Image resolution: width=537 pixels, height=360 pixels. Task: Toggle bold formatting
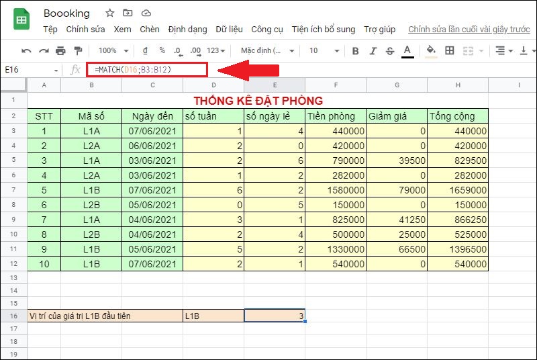(x=356, y=51)
